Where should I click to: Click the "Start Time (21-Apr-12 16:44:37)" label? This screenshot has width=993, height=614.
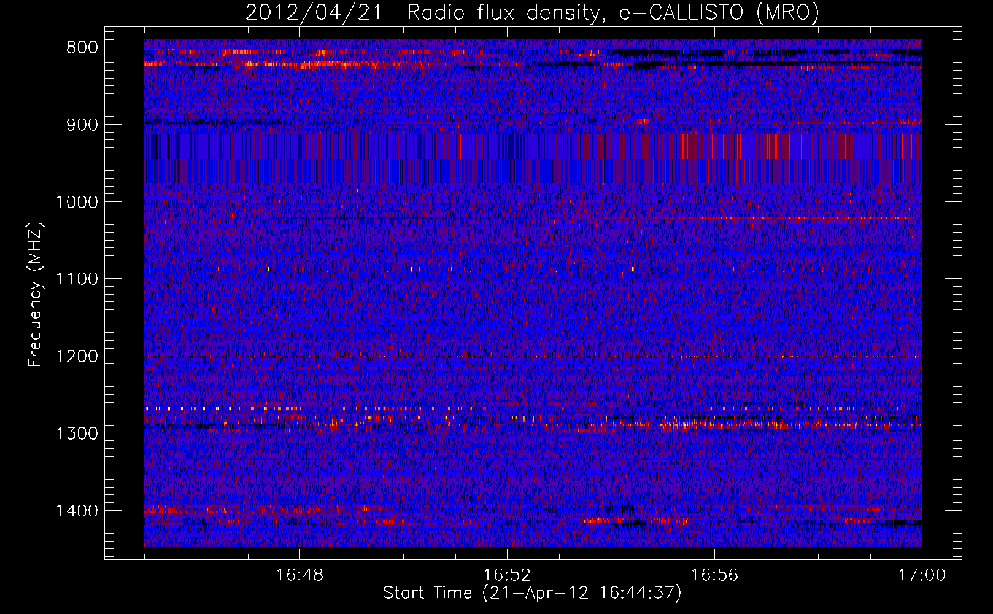click(x=532, y=593)
